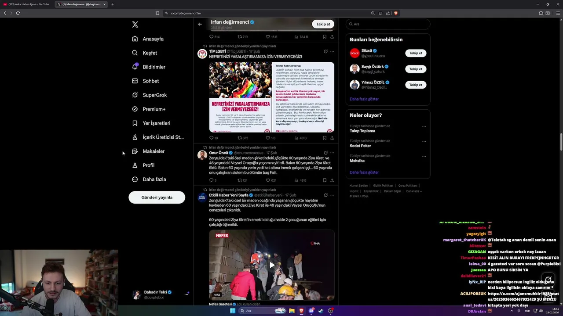Open SuperGrok from sidebar
563x316 pixels.
[x=150, y=95]
